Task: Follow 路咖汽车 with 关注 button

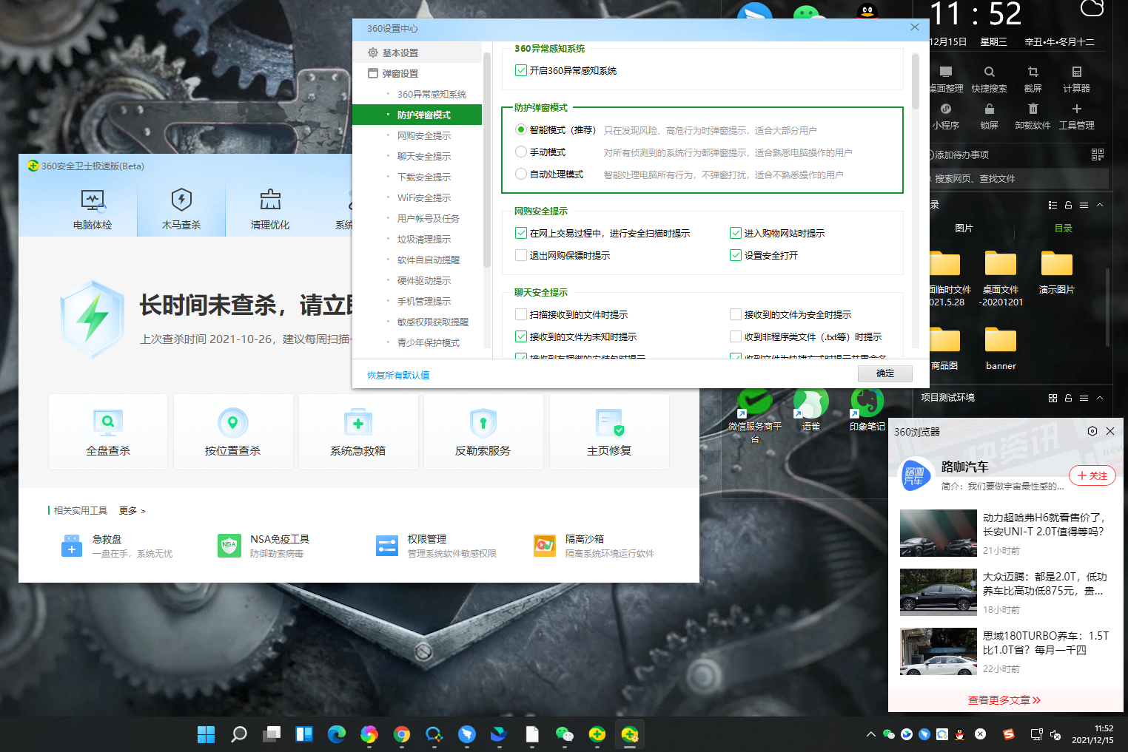Action: click(x=1092, y=476)
